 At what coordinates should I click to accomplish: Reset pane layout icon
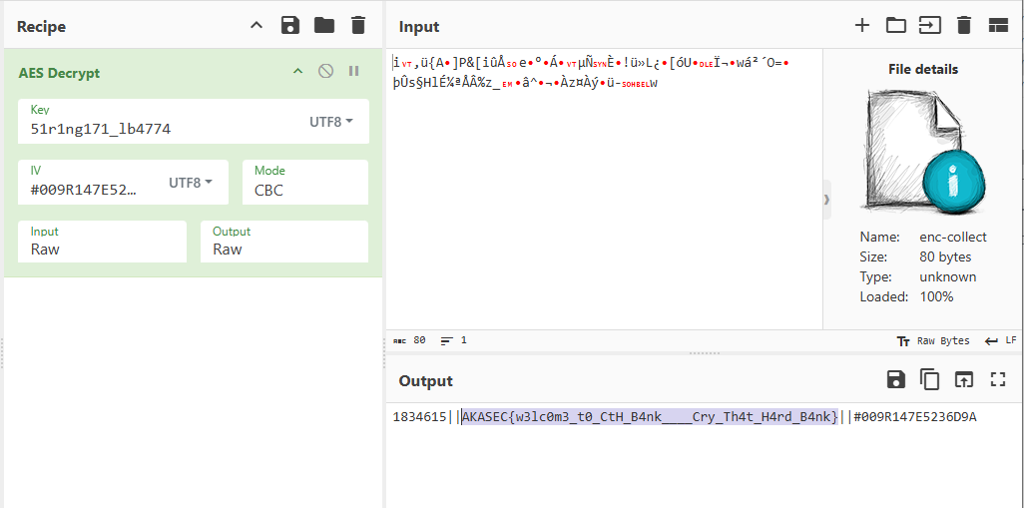998,26
